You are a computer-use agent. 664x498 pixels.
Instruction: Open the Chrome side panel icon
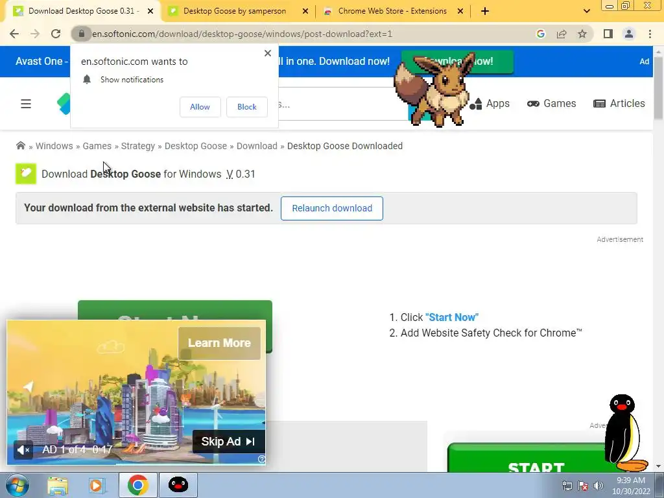(608, 34)
